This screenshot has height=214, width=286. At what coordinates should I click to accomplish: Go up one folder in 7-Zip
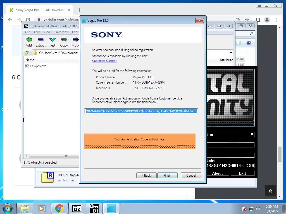[27, 53]
